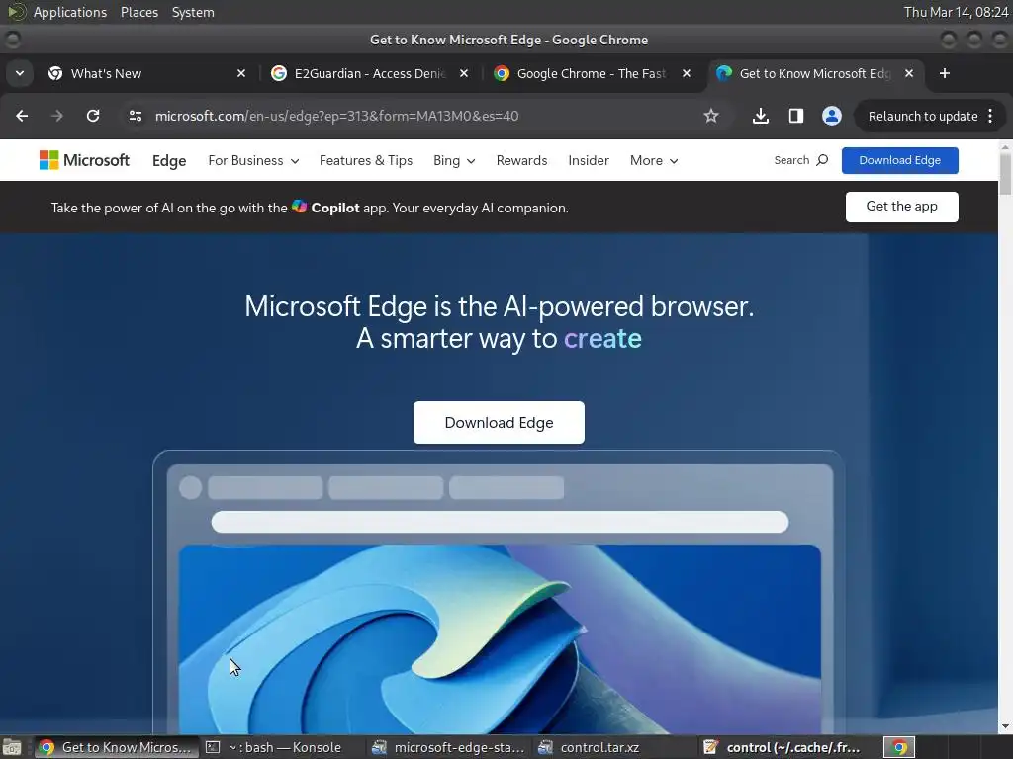Open the System menu
Viewport: 1013px width, 759px height.
click(193, 12)
